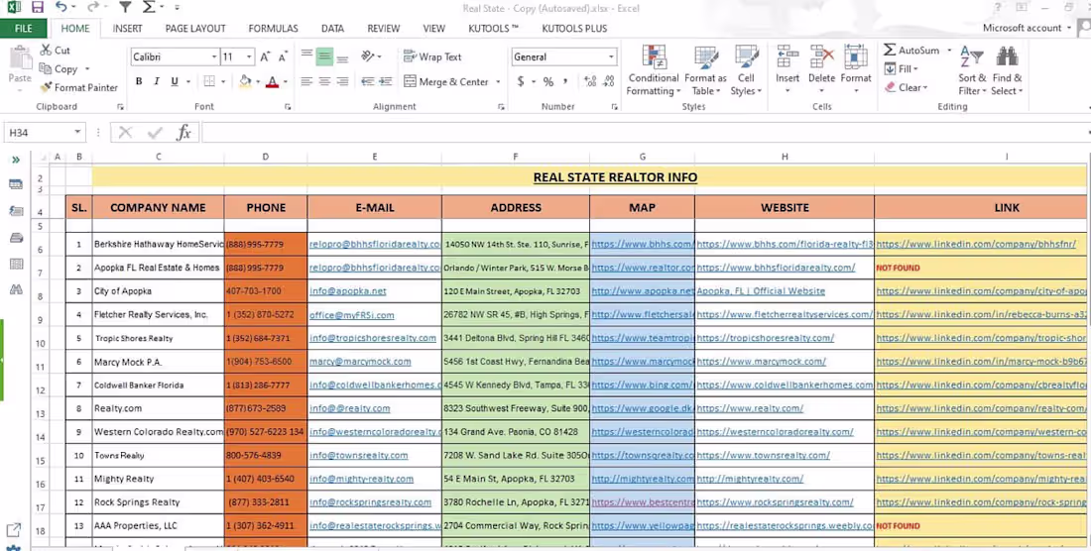1091x551 pixels.
Task: Toggle middle align button
Action: tap(324, 56)
